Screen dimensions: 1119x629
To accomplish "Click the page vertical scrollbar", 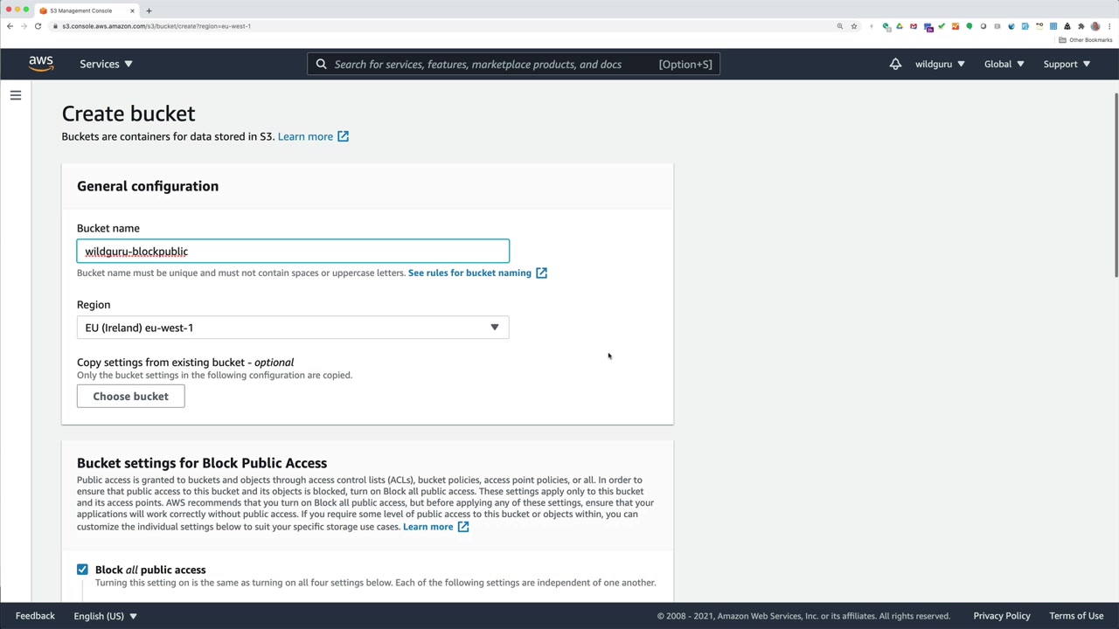I will 1115,183.
